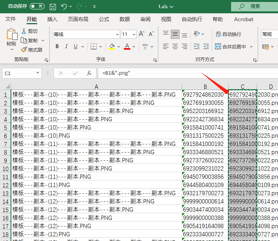Viewport: 278px width, 241px height.
Task: Open the 对齐方式 dialog launcher
Action: [x=255, y=60]
